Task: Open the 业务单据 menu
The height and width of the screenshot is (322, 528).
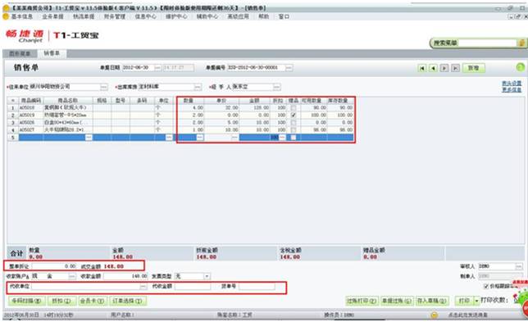Action: coord(52,16)
